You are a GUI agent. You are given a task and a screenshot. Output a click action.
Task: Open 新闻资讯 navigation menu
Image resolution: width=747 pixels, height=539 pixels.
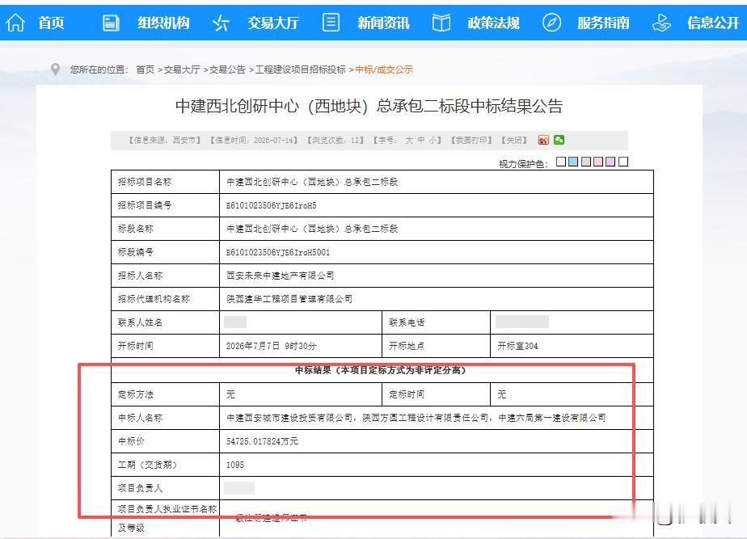383,23
